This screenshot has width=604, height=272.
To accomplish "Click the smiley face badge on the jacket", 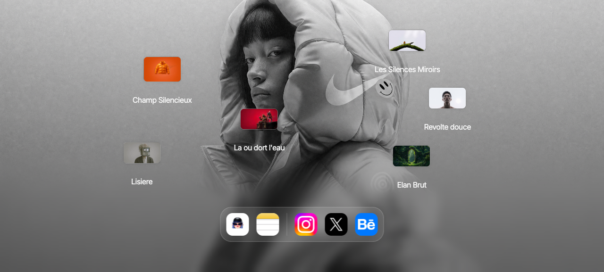I will click(x=386, y=88).
